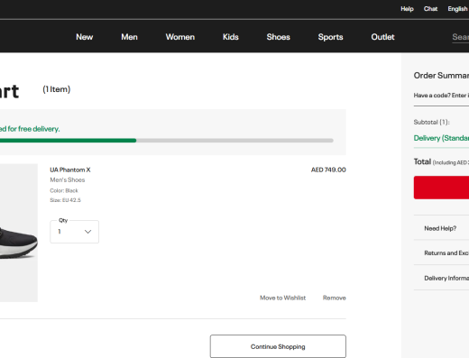Open the Qty dropdown
The image size is (469, 358).
pos(74,232)
